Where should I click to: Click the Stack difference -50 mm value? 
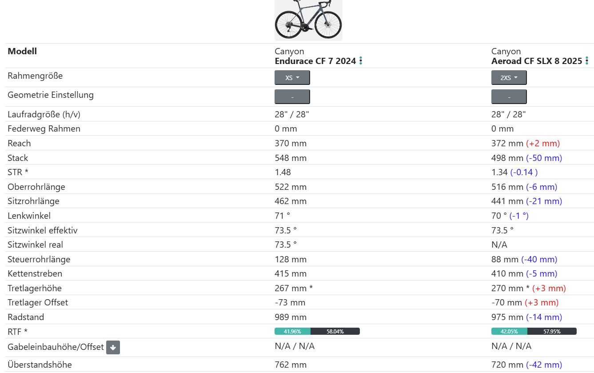coord(544,158)
